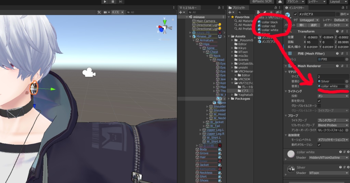Open Mesh Renderer help icon
Screen dimensions: 350x183
[337, 66]
